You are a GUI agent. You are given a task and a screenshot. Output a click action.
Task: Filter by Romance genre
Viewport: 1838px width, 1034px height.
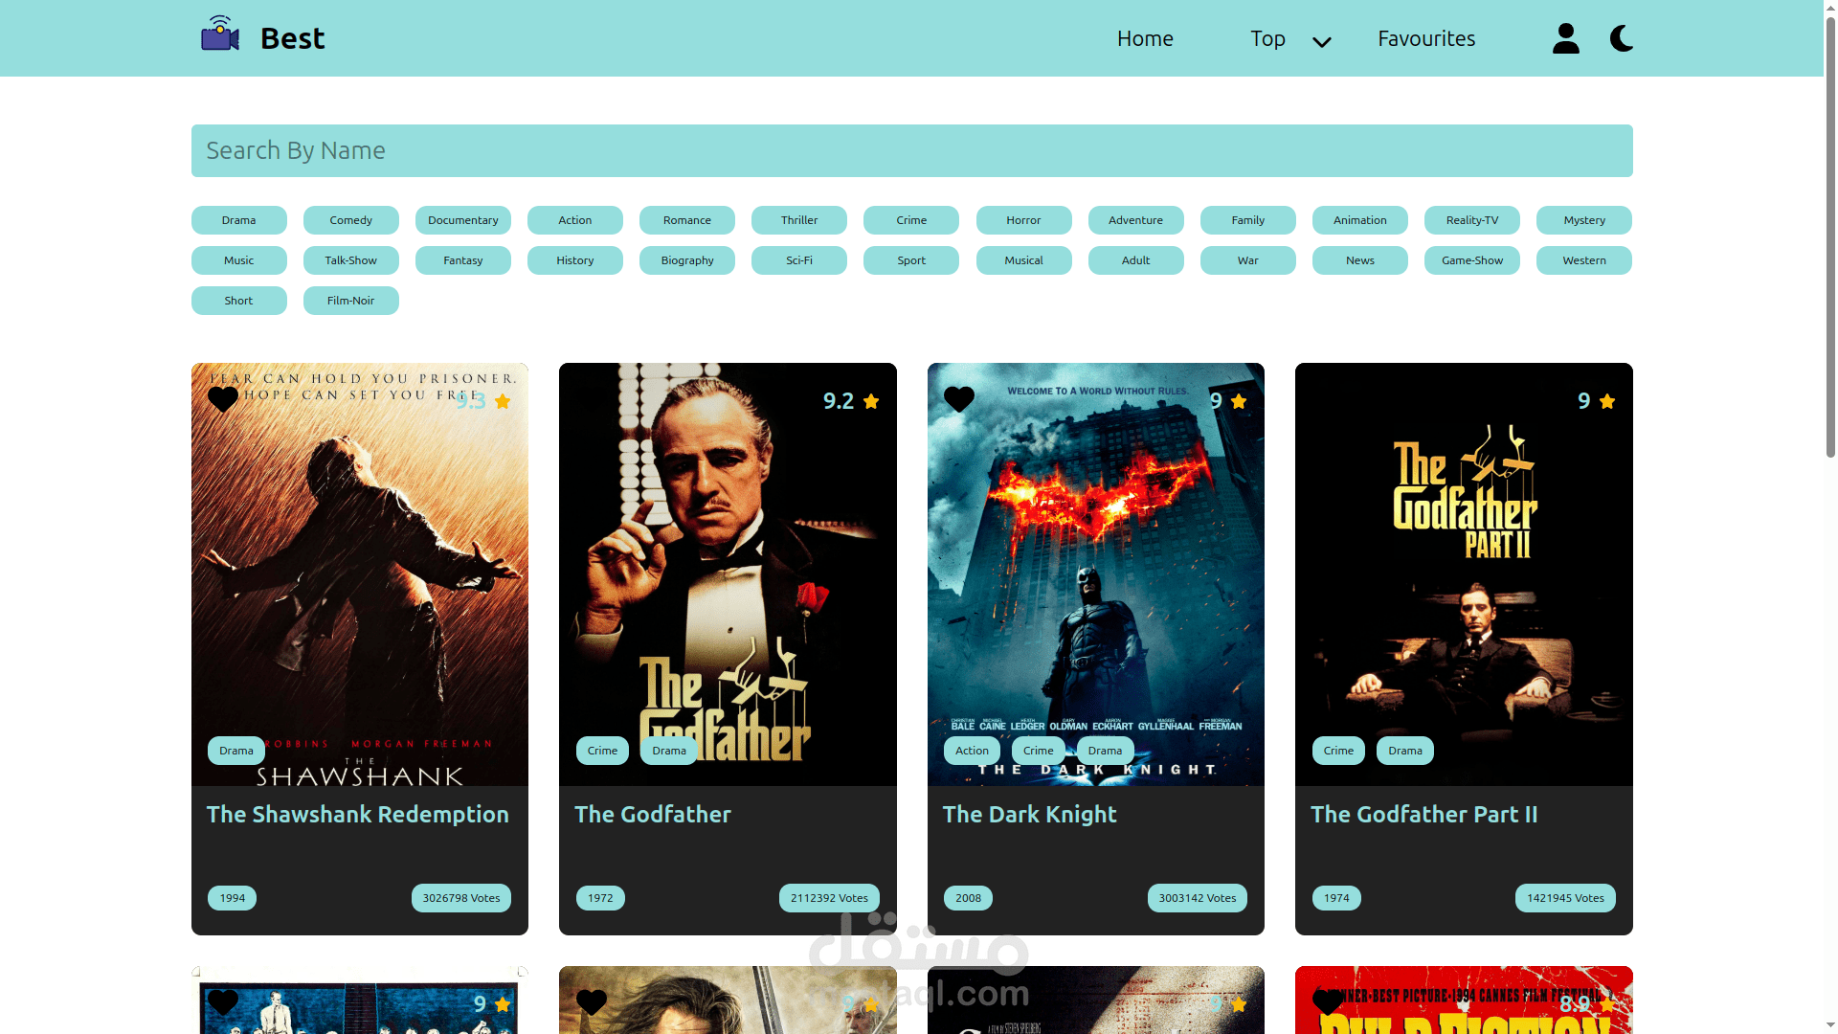coord(687,220)
